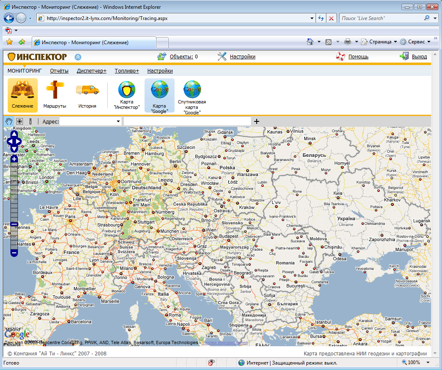Zoom out with the map minus button

(x=14, y=253)
